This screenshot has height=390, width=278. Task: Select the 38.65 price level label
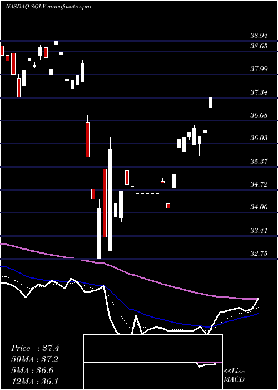(x=259, y=46)
